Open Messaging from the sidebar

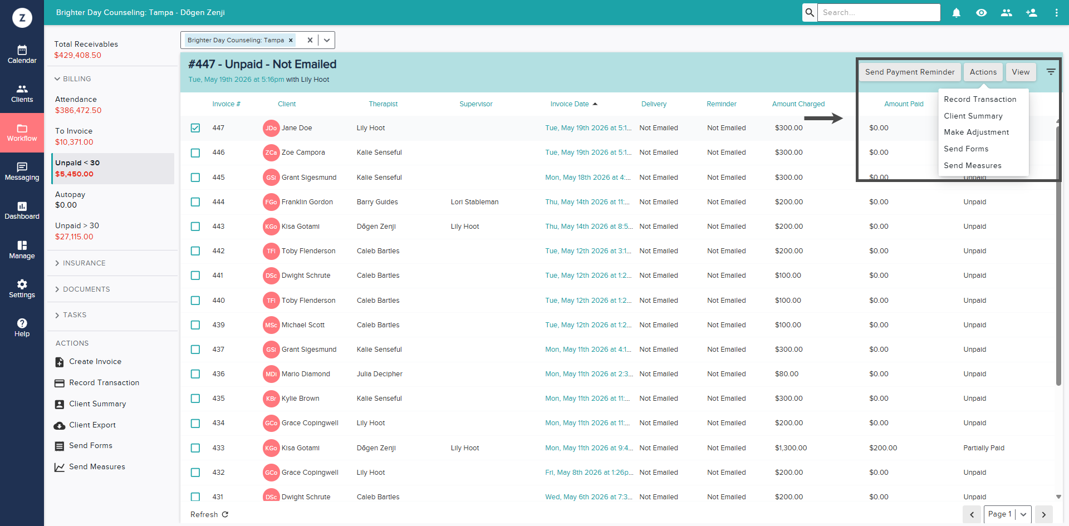click(x=22, y=171)
